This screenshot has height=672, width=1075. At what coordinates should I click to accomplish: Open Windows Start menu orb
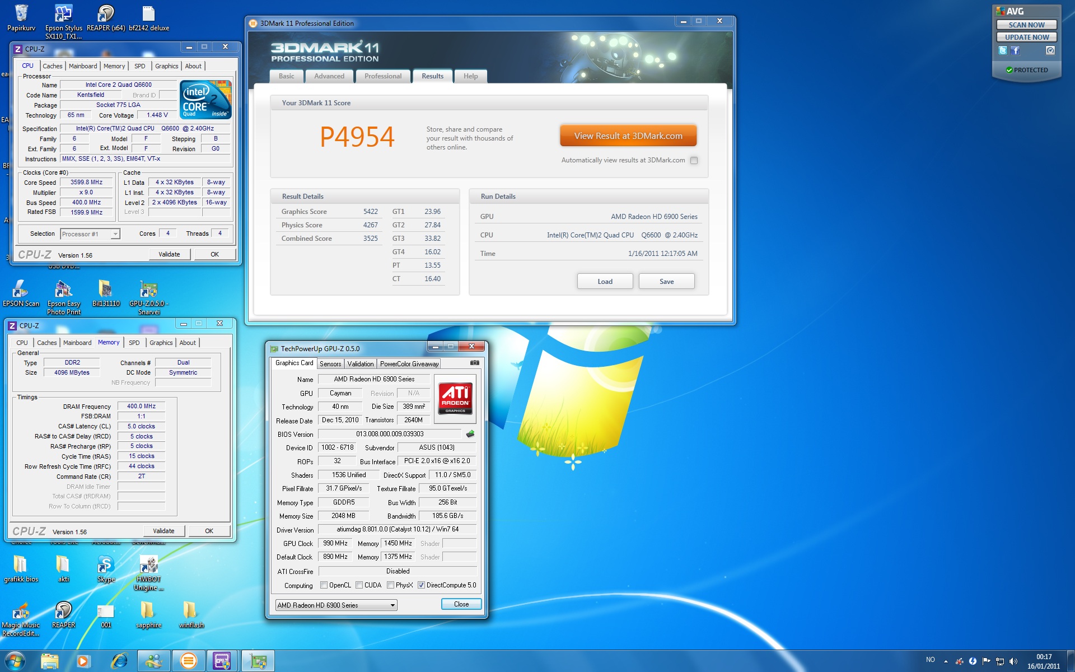point(15,661)
